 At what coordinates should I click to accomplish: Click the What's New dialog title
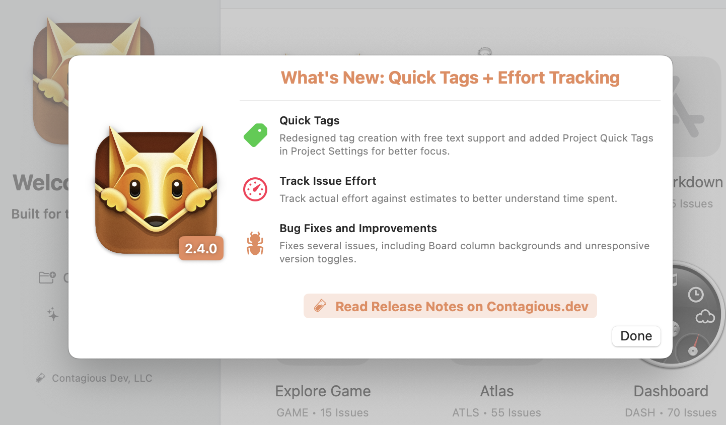click(x=450, y=78)
